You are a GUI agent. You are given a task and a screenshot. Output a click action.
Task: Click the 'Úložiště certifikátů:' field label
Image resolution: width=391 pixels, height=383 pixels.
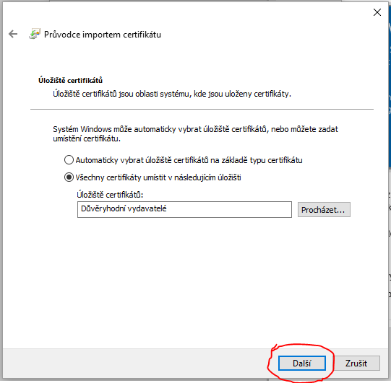[x=110, y=195]
